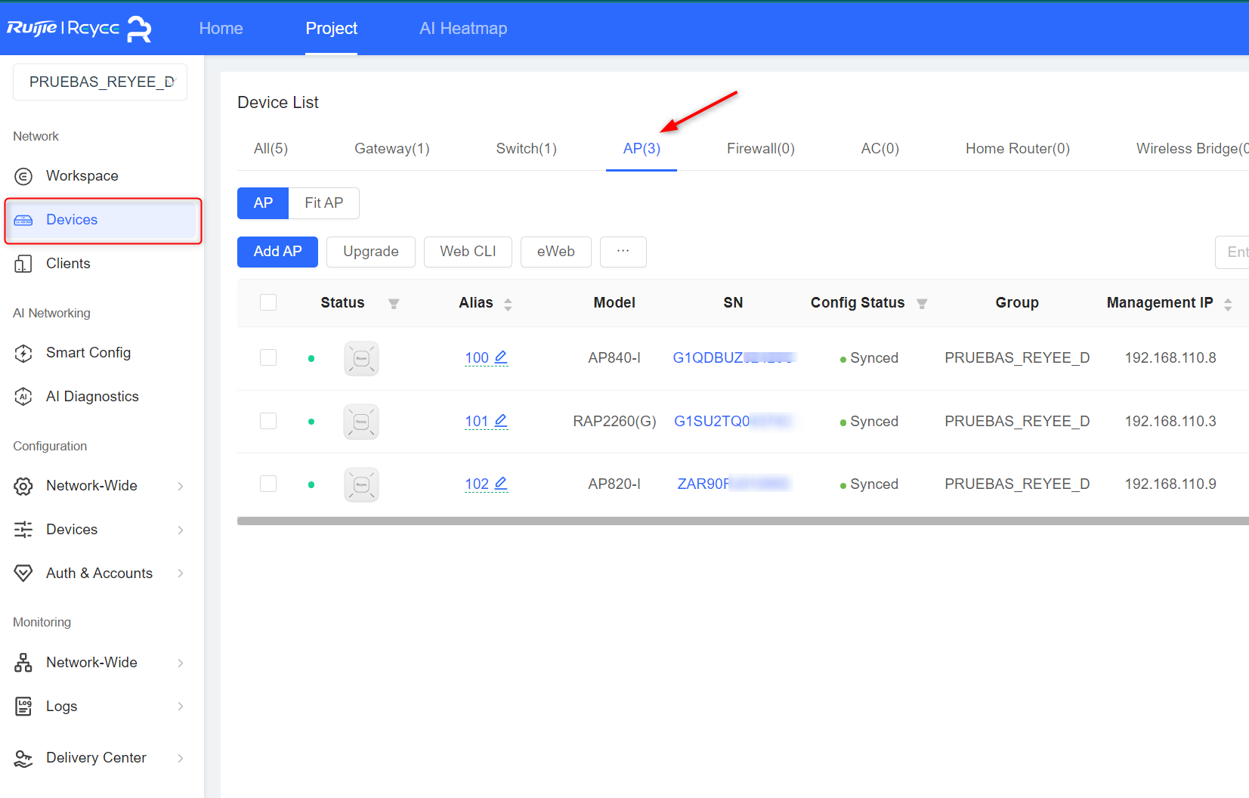
Task: Switch to the Switch(1) device tab
Action: (x=527, y=149)
